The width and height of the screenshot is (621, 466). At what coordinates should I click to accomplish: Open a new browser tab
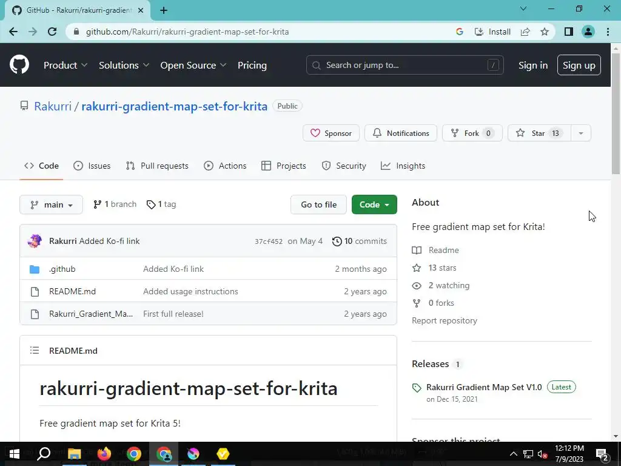pos(164,10)
